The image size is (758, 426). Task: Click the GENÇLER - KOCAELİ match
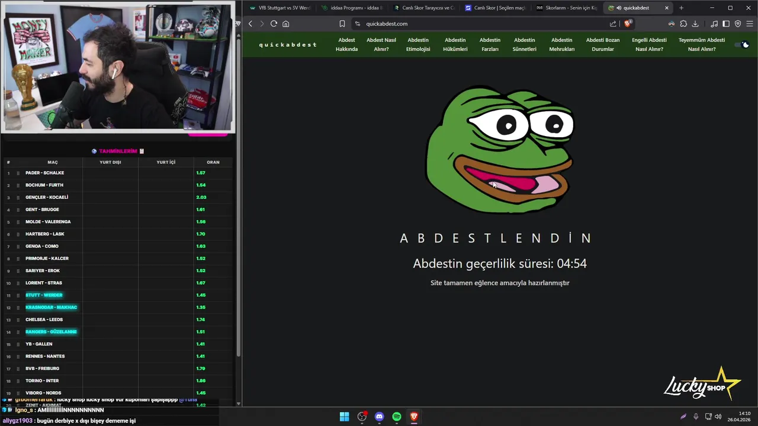47,197
